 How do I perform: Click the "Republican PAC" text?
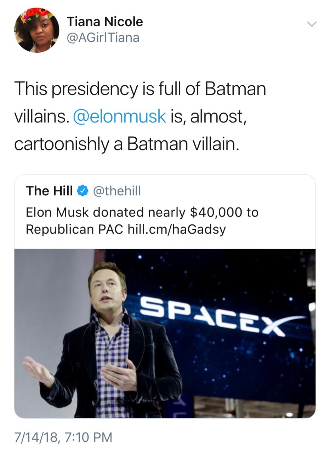tap(74, 229)
